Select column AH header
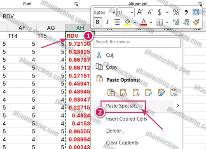 [80, 28]
